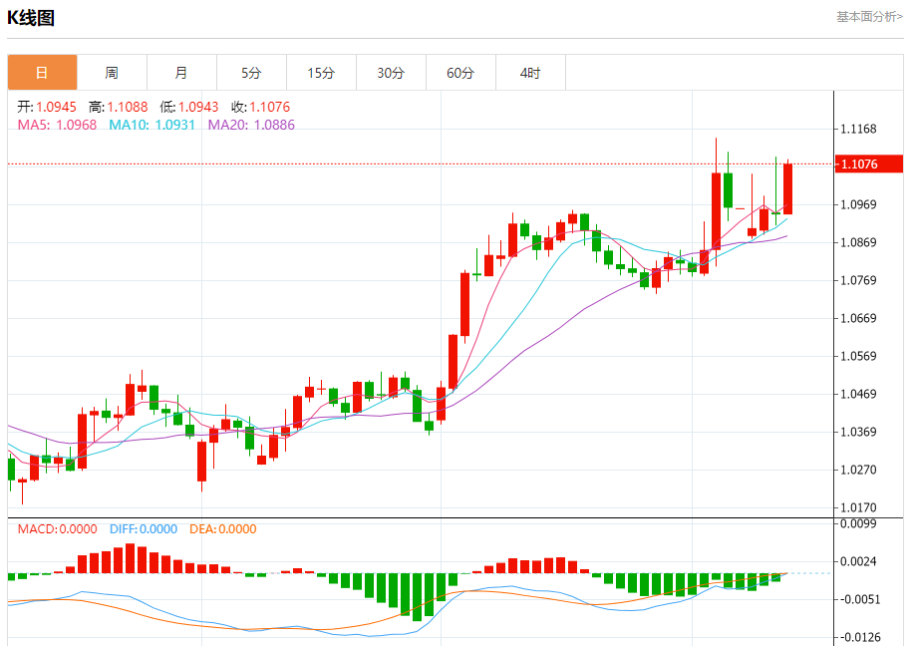
Task: Open the 4时 interval tab
Action: (530, 73)
